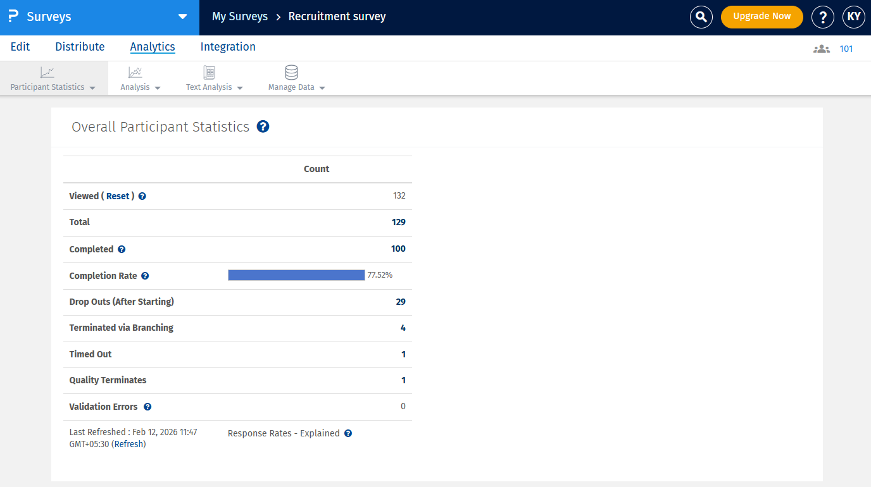The width and height of the screenshot is (871, 487).
Task: Open the search icon in top bar
Action: pyautogui.click(x=701, y=17)
